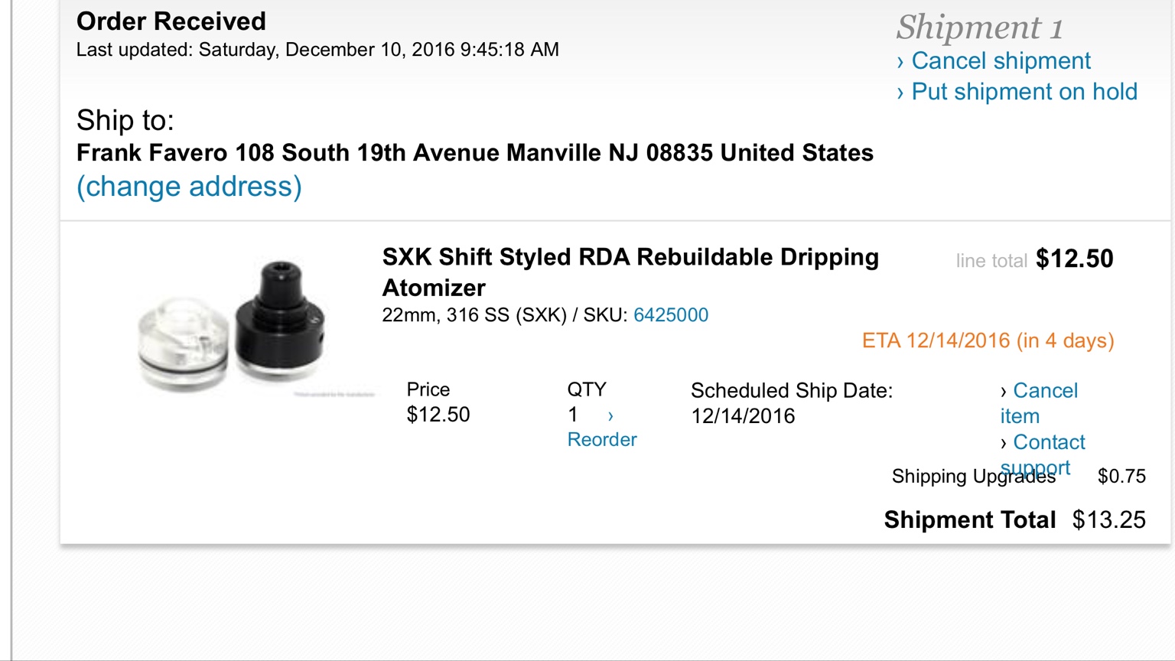Click the Last updated timestamp line

point(317,50)
